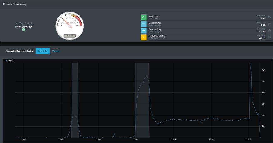Click the 2012 label on time axis

click(x=174, y=139)
